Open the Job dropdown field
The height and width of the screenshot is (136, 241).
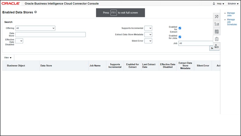click(196, 43)
